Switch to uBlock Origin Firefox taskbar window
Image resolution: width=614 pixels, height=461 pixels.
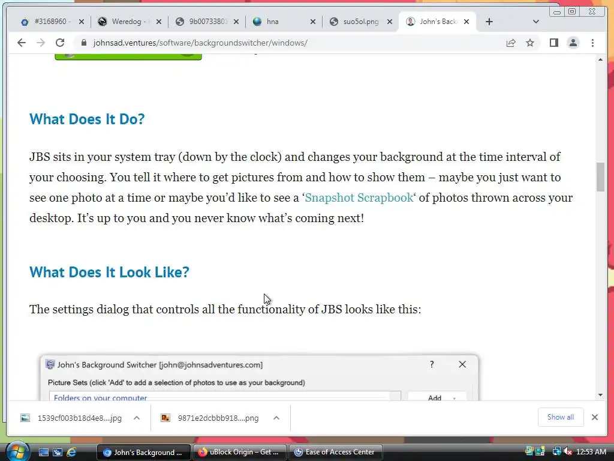coord(239,452)
